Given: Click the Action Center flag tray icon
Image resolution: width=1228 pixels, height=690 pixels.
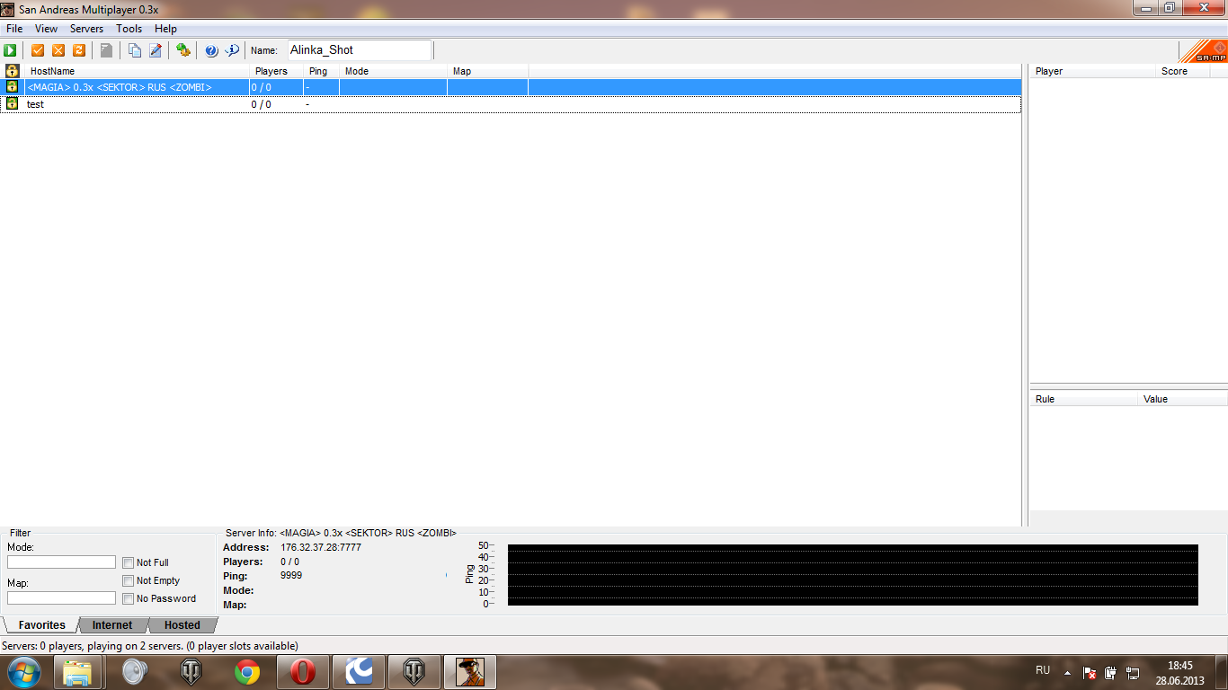Looking at the screenshot, I should pyautogui.click(x=1089, y=672).
